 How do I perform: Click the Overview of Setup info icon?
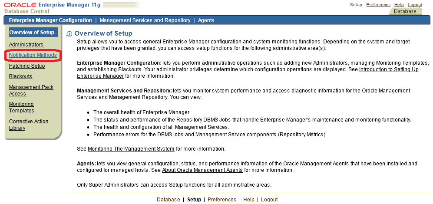pos(69,34)
